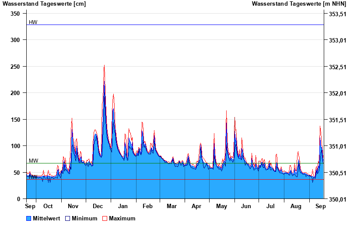Screen dimensions: 350x241
Task: Click the 'Wasserstand Tageswerte [cm]' title
Action: point(44,4)
